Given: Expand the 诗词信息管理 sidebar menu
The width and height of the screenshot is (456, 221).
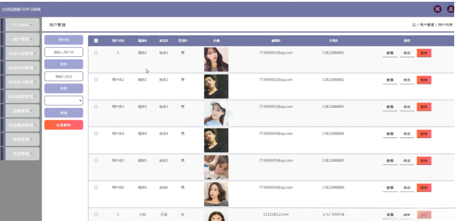Looking at the screenshot, I should (22, 67).
